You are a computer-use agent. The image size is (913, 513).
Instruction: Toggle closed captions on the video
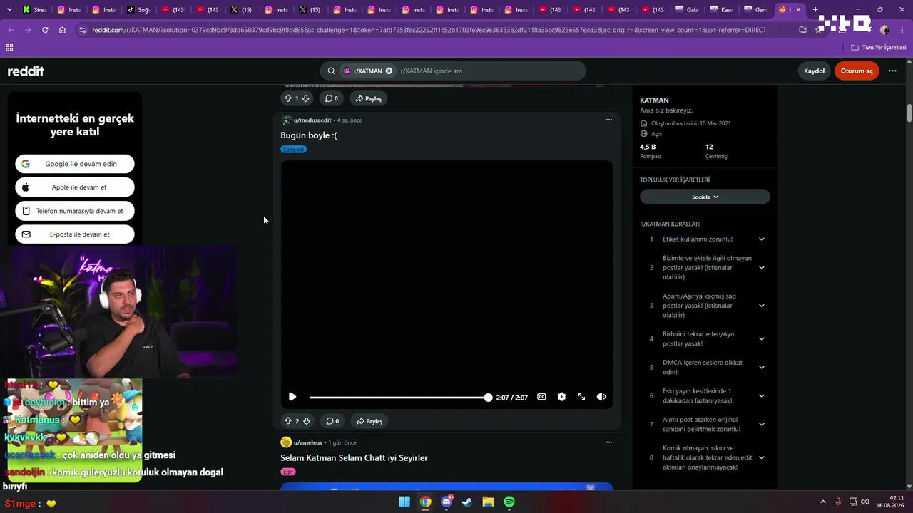pyautogui.click(x=541, y=397)
